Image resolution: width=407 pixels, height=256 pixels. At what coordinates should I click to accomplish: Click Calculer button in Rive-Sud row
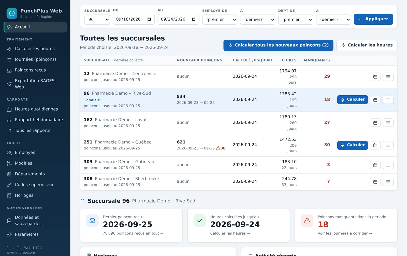[x=352, y=100]
